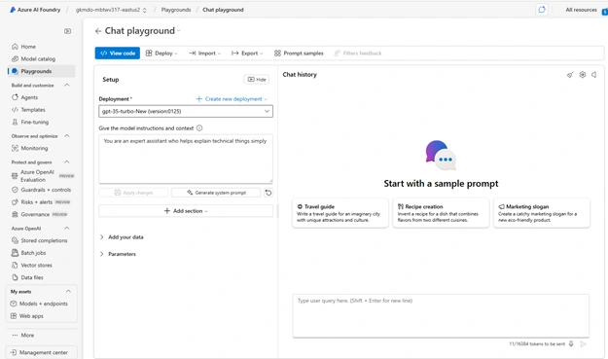Image resolution: width=608 pixels, height=359 pixels.
Task: Click the user query input box
Action: 441,315
